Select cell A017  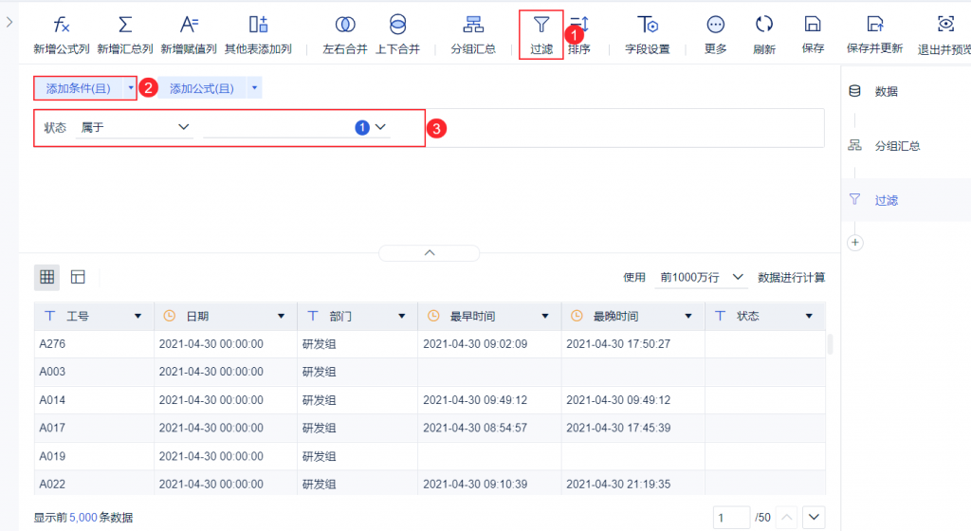[94, 429]
